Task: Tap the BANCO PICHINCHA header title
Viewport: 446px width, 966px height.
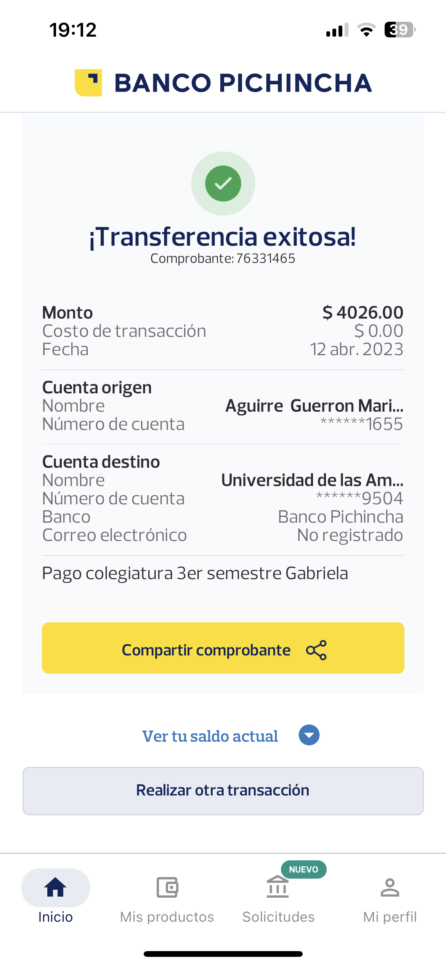Action: [243, 83]
